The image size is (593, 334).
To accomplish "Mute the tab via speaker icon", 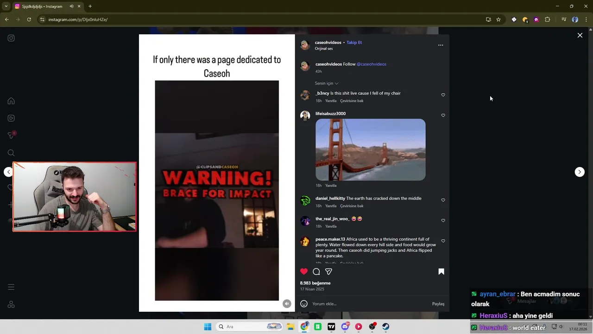I will pos(71,6).
